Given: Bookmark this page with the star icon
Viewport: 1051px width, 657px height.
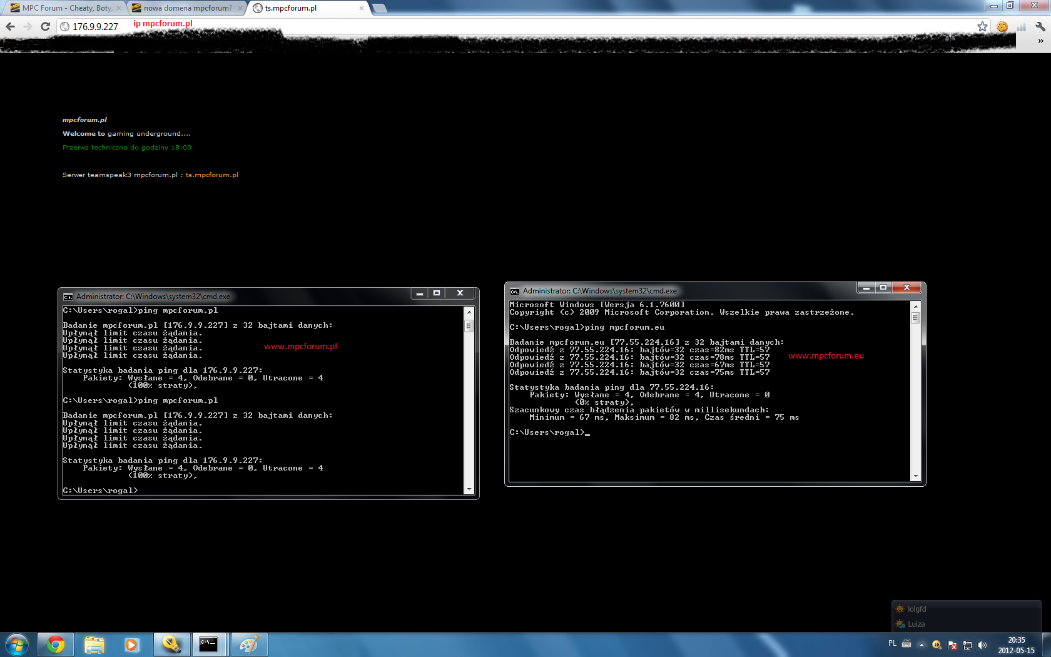Looking at the screenshot, I should point(982,26).
